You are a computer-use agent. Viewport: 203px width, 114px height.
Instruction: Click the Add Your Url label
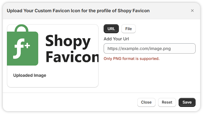pos(116,39)
